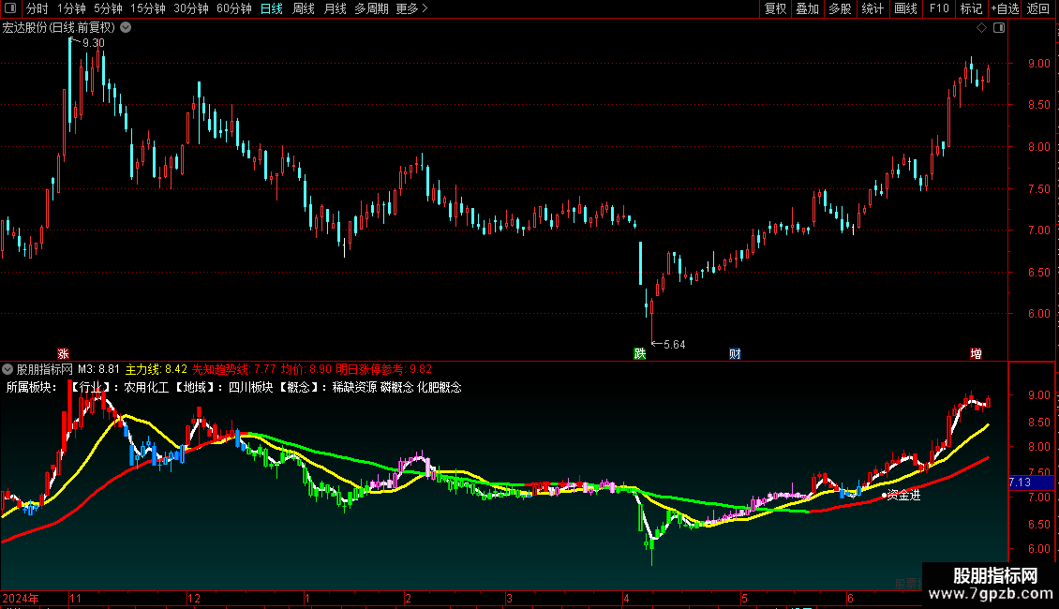Click the 先知趋势线: 7.77 value
Image resolution: width=1059 pixels, height=609 pixels.
click(x=233, y=369)
